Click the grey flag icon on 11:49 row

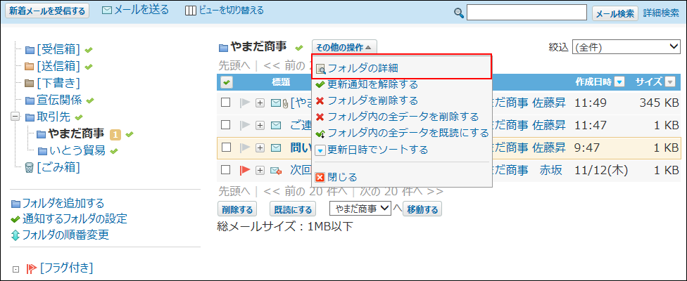tap(245, 103)
